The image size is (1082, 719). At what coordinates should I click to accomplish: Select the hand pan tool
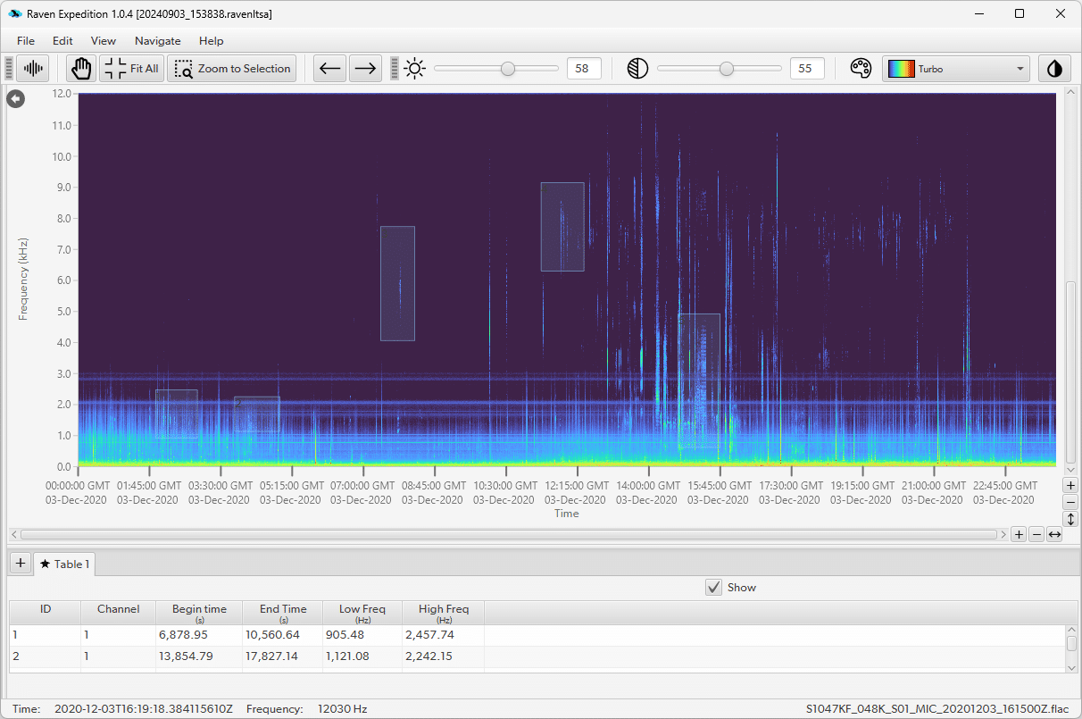[x=82, y=69]
